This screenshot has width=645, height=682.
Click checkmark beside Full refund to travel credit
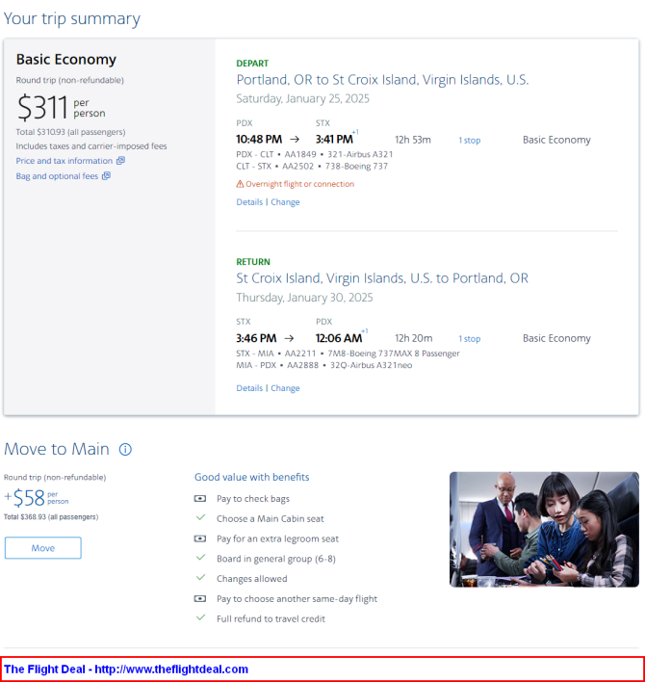pyautogui.click(x=200, y=617)
